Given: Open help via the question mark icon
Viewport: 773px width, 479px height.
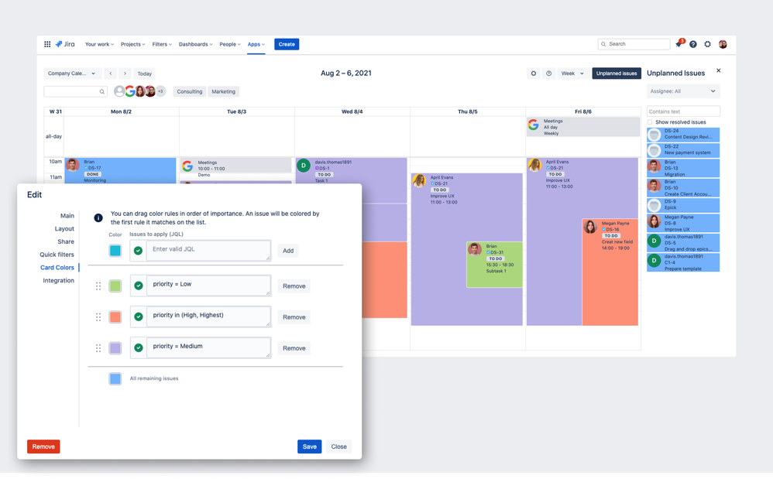Looking at the screenshot, I should 692,44.
